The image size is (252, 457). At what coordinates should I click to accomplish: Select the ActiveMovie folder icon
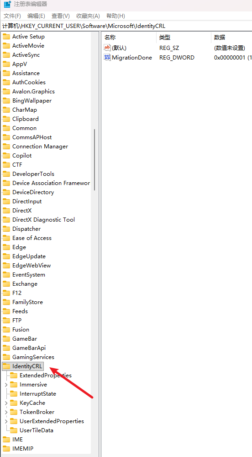click(x=6, y=46)
